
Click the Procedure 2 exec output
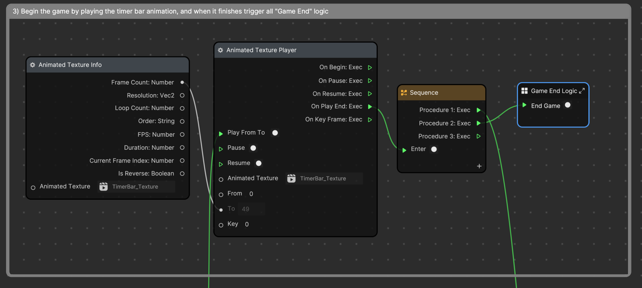pos(478,123)
